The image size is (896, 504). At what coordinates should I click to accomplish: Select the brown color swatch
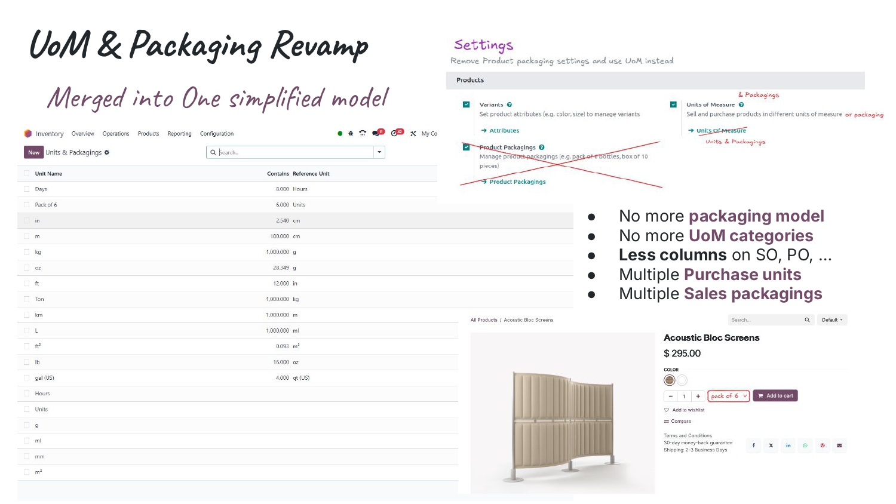pyautogui.click(x=669, y=380)
